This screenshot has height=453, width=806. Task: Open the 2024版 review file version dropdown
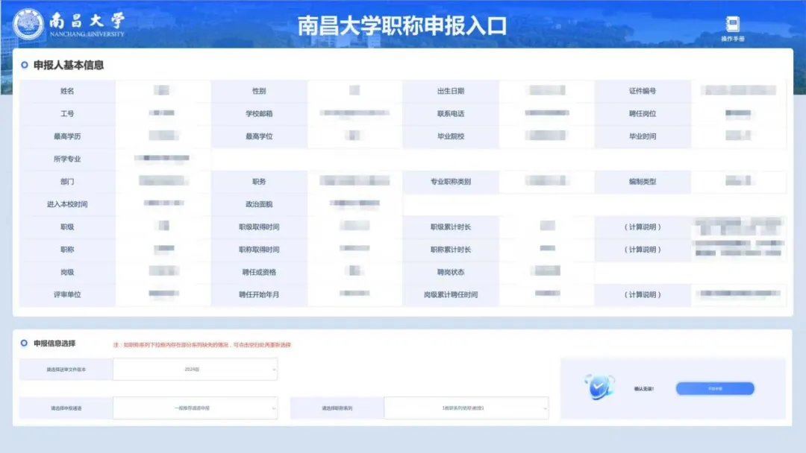pyautogui.click(x=196, y=370)
